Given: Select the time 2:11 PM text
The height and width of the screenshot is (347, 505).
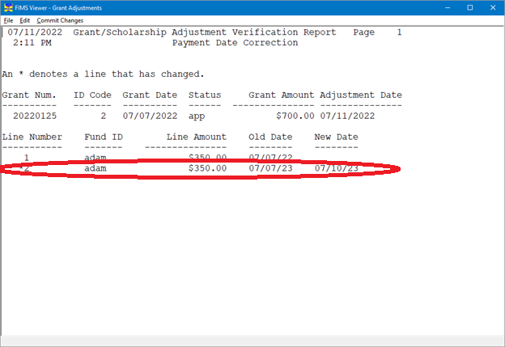Looking at the screenshot, I should pos(32,43).
